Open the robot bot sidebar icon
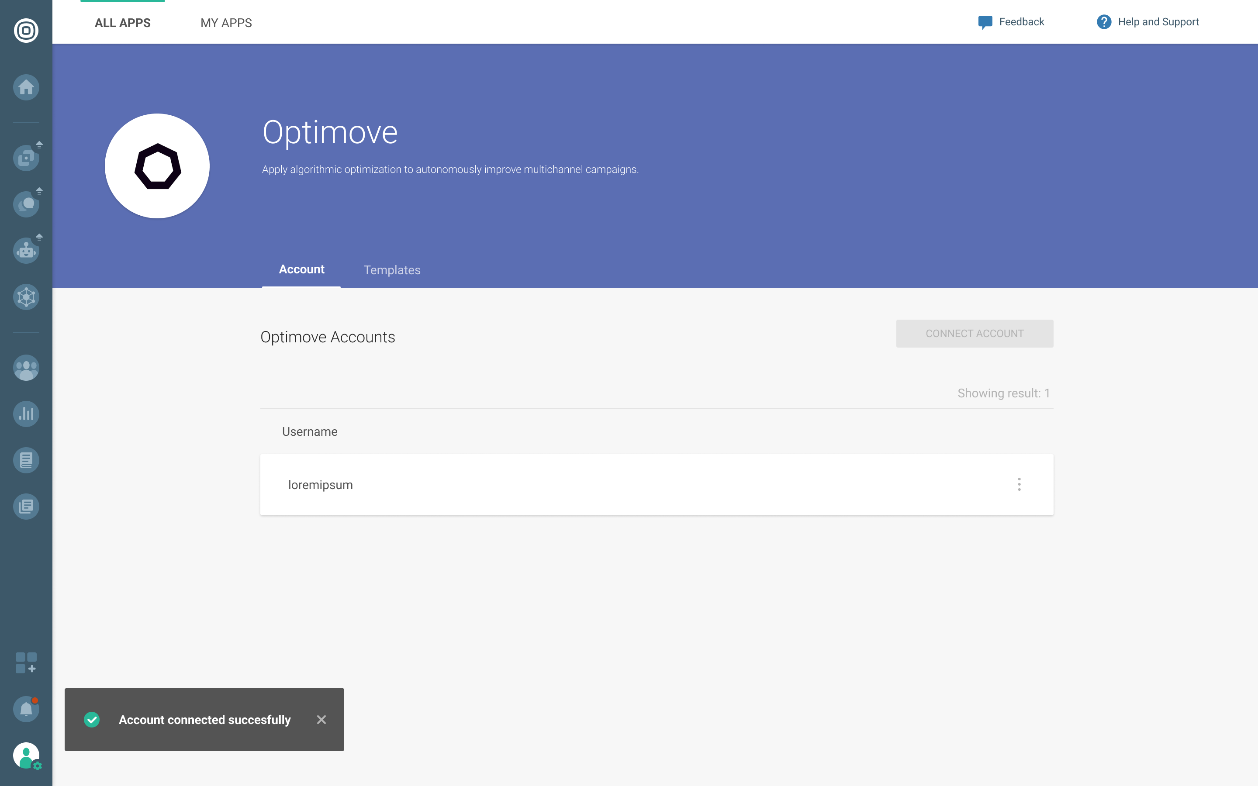Image resolution: width=1258 pixels, height=786 pixels. pyautogui.click(x=26, y=251)
